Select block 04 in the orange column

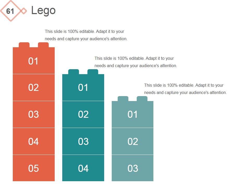34,141
